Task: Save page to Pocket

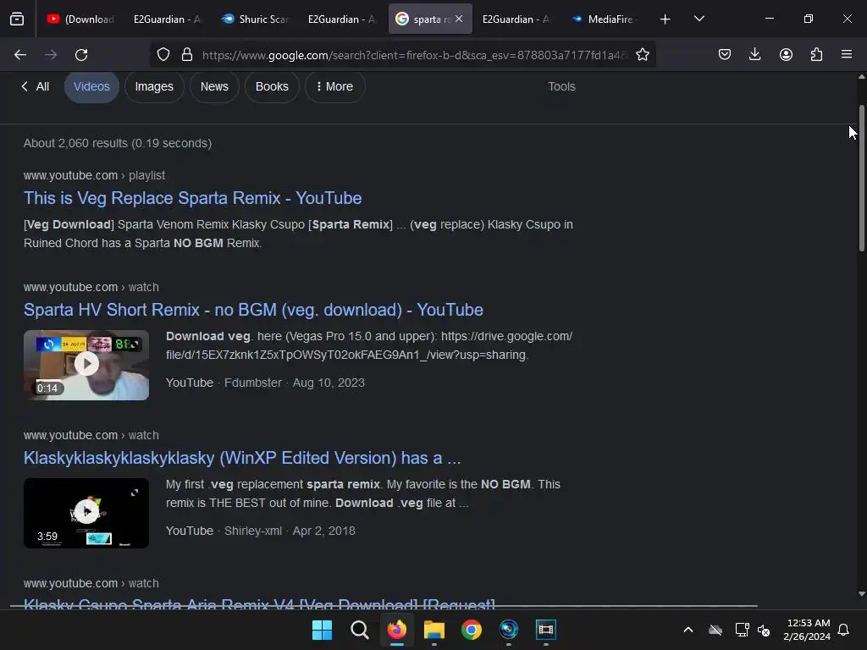Action: (725, 54)
